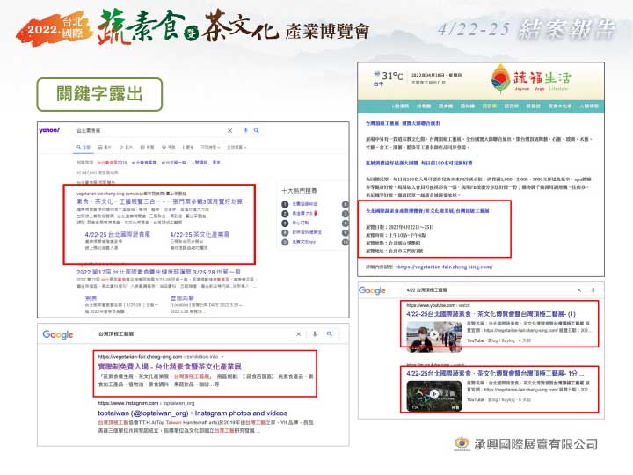Click the first blue article heading in 蔬福生活 page
Viewport: 633px width, 475px height.
(x=403, y=123)
